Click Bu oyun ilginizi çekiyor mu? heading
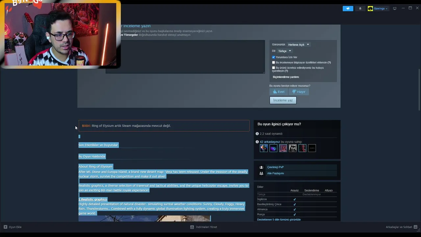 (279, 124)
